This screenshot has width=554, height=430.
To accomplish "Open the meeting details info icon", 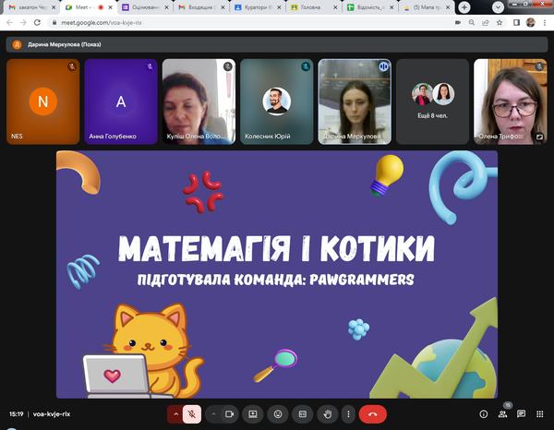I will (x=484, y=414).
